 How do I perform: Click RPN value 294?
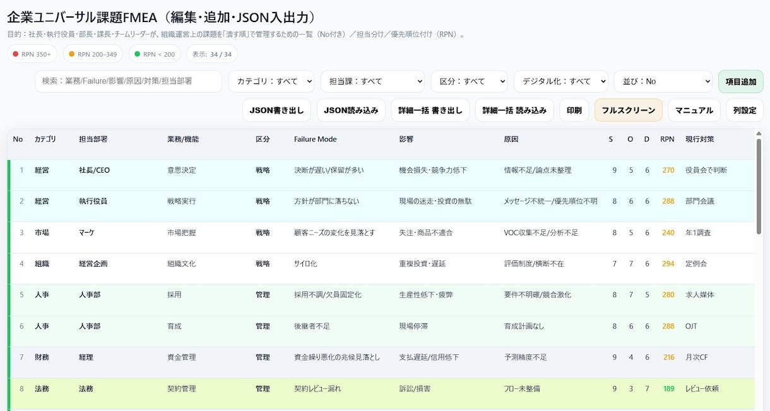click(668, 263)
